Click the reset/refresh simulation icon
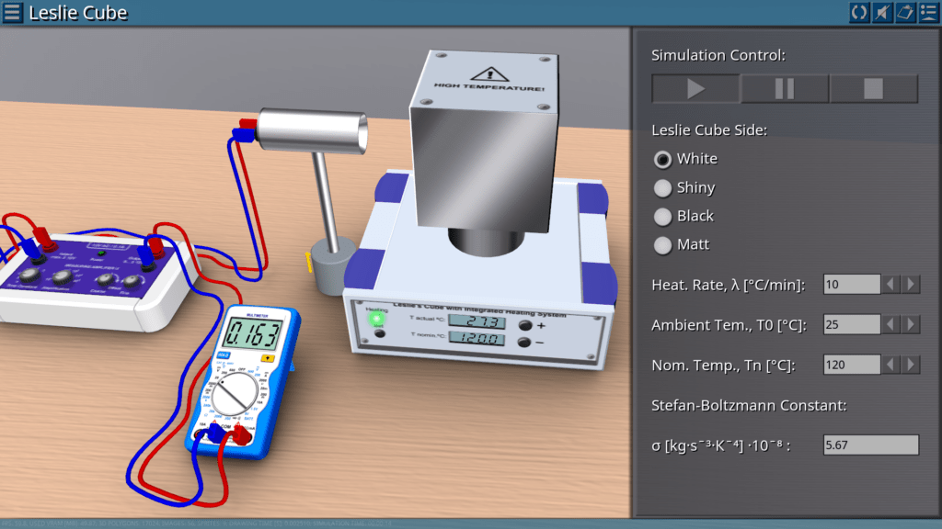 pos(858,13)
